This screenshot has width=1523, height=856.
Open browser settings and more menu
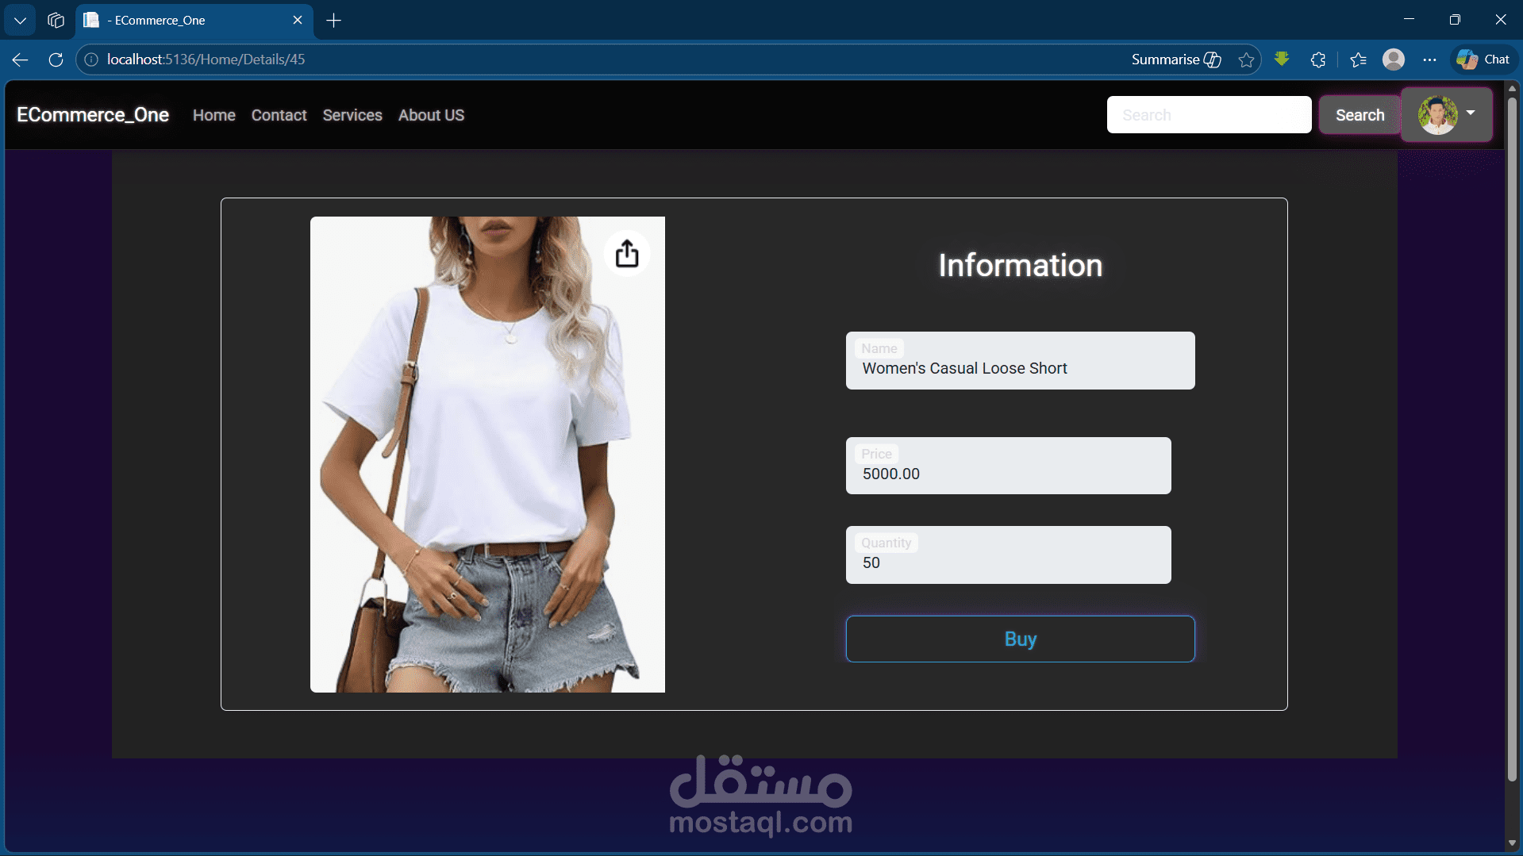[x=1429, y=59]
